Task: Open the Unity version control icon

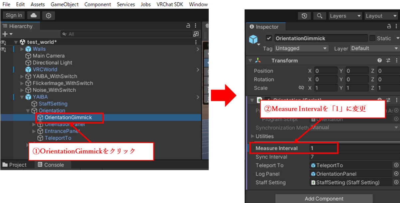Action: [x=49, y=15]
